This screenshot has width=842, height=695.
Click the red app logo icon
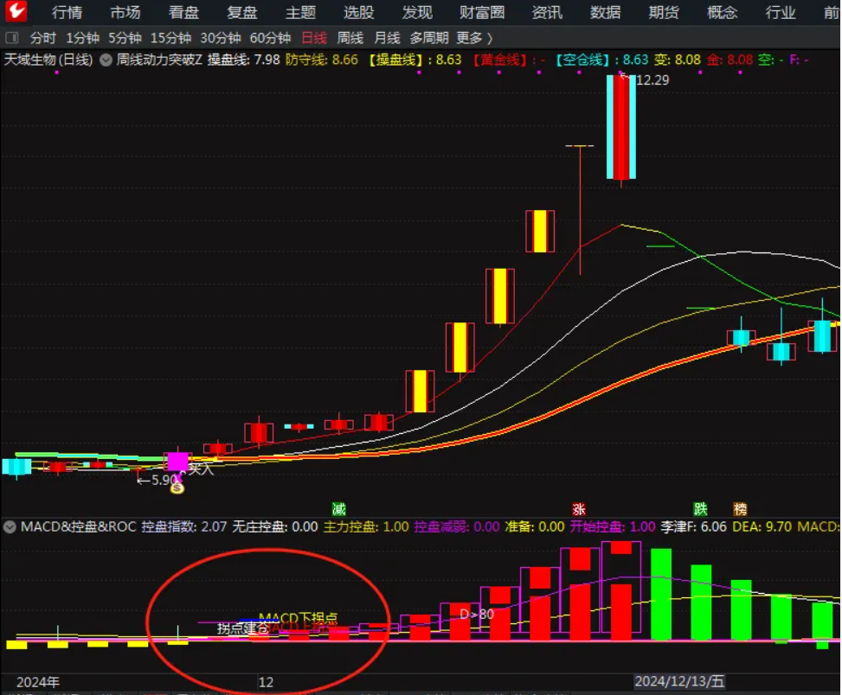(x=16, y=12)
